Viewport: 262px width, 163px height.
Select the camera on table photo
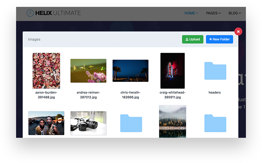(x=88, y=123)
